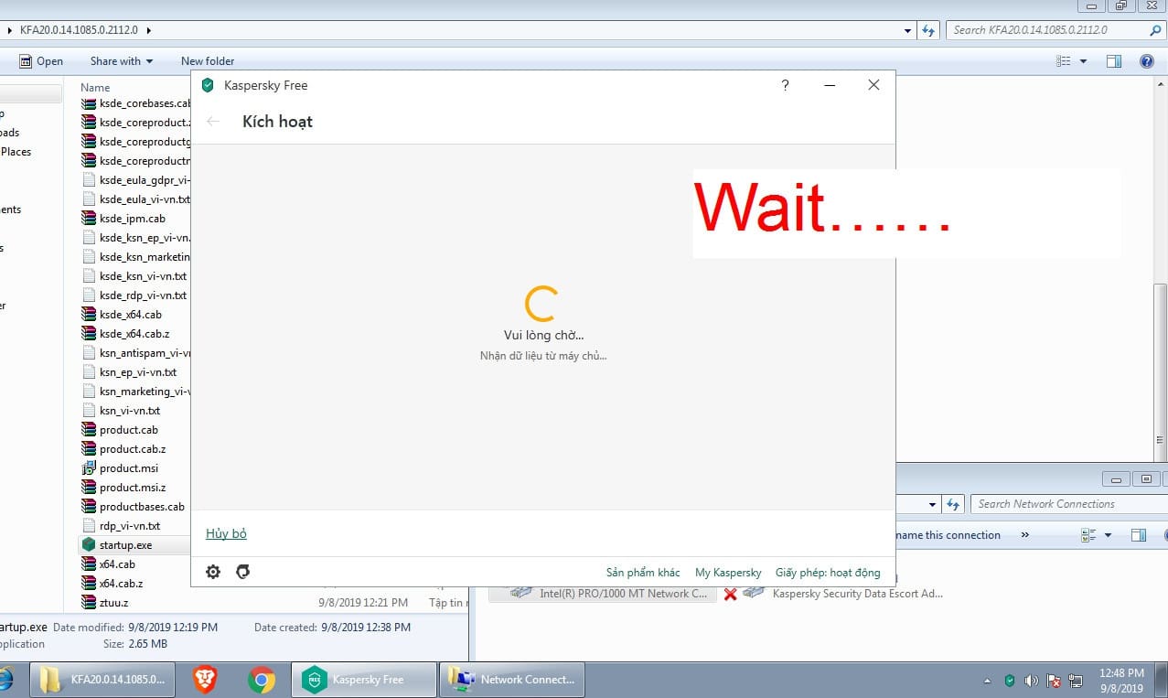Click the Sản phẩm khác link

pyautogui.click(x=643, y=573)
